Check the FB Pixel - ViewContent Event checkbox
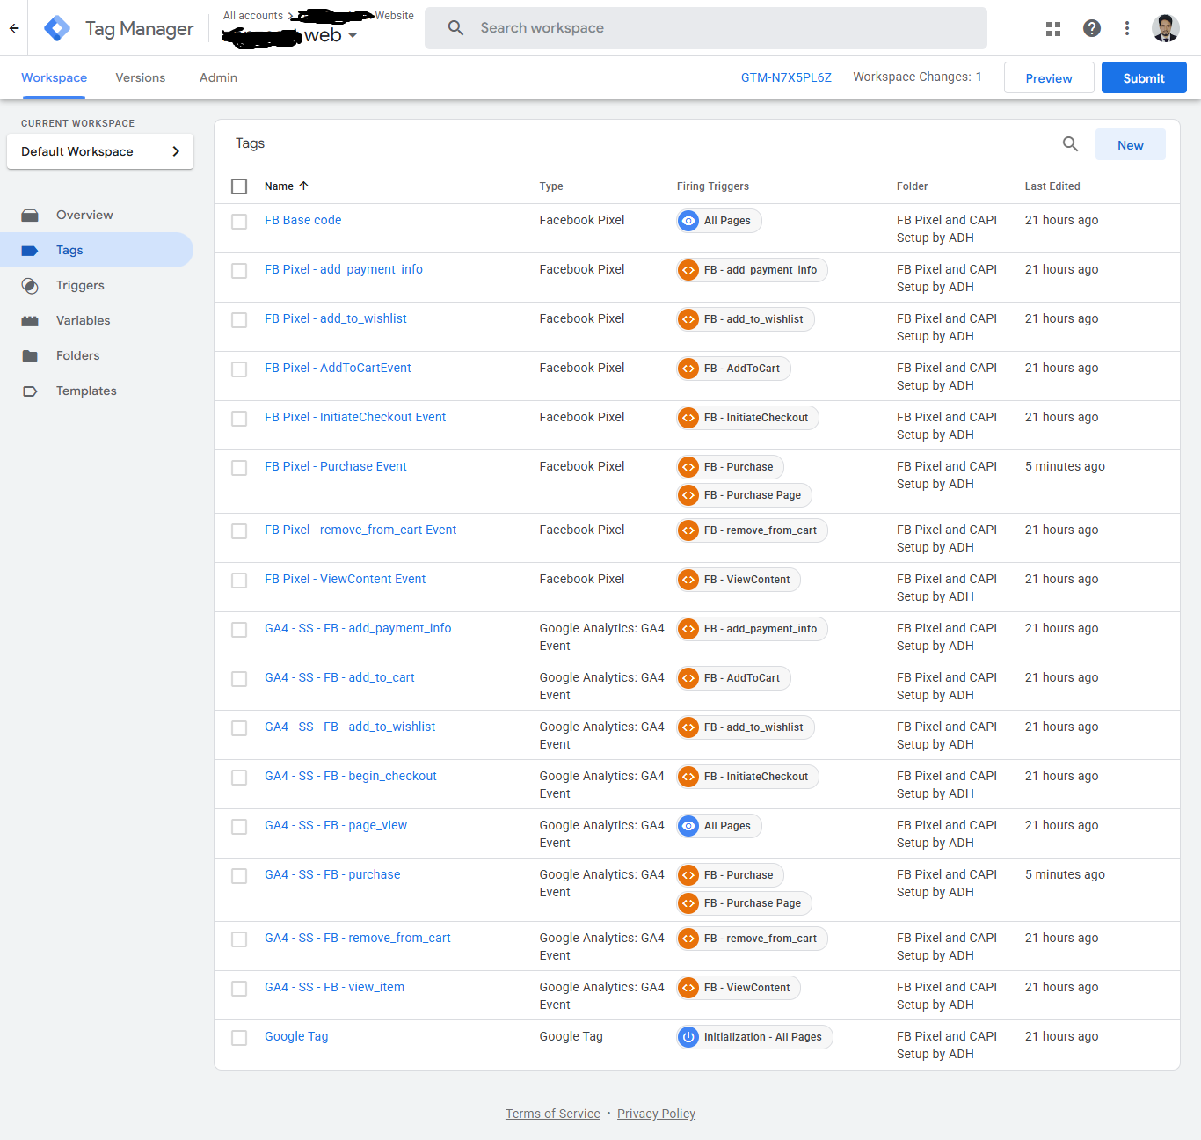 click(x=239, y=581)
